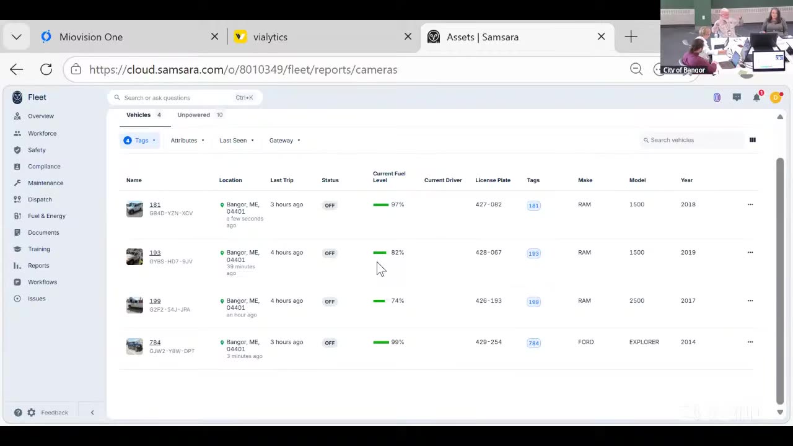Viewport: 793px width, 446px height.
Task: Click the 99% fuel level bar
Action: [x=381, y=343]
